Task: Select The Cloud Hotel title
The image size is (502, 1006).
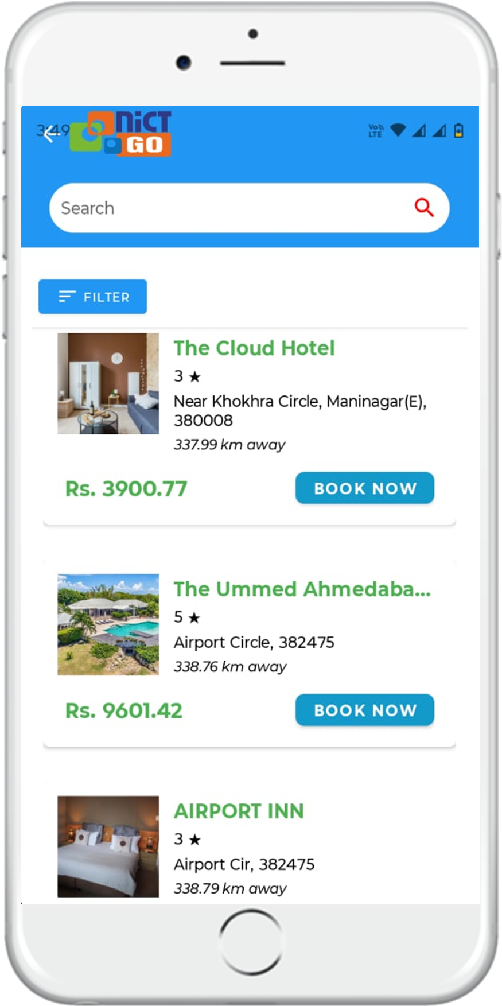Action: click(x=254, y=348)
